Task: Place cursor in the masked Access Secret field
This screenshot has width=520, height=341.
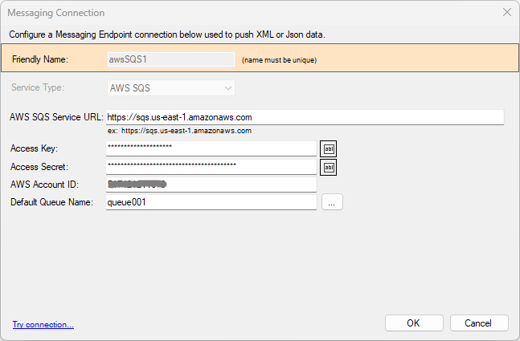Action: pyautogui.click(x=211, y=167)
